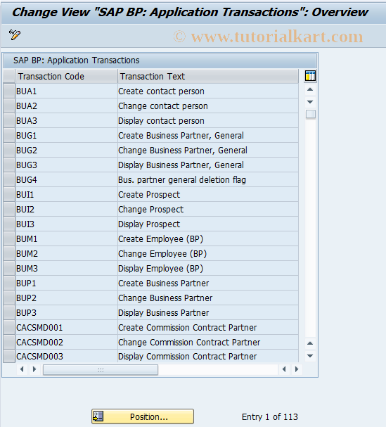Click left arrow of first horizontal scrollbar
The width and height of the screenshot is (386, 427).
pos(22,369)
